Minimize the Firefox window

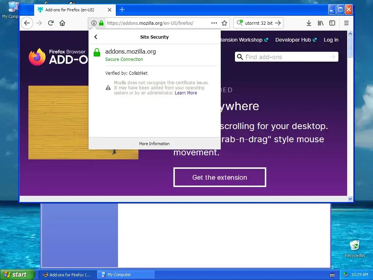pos(331,9)
